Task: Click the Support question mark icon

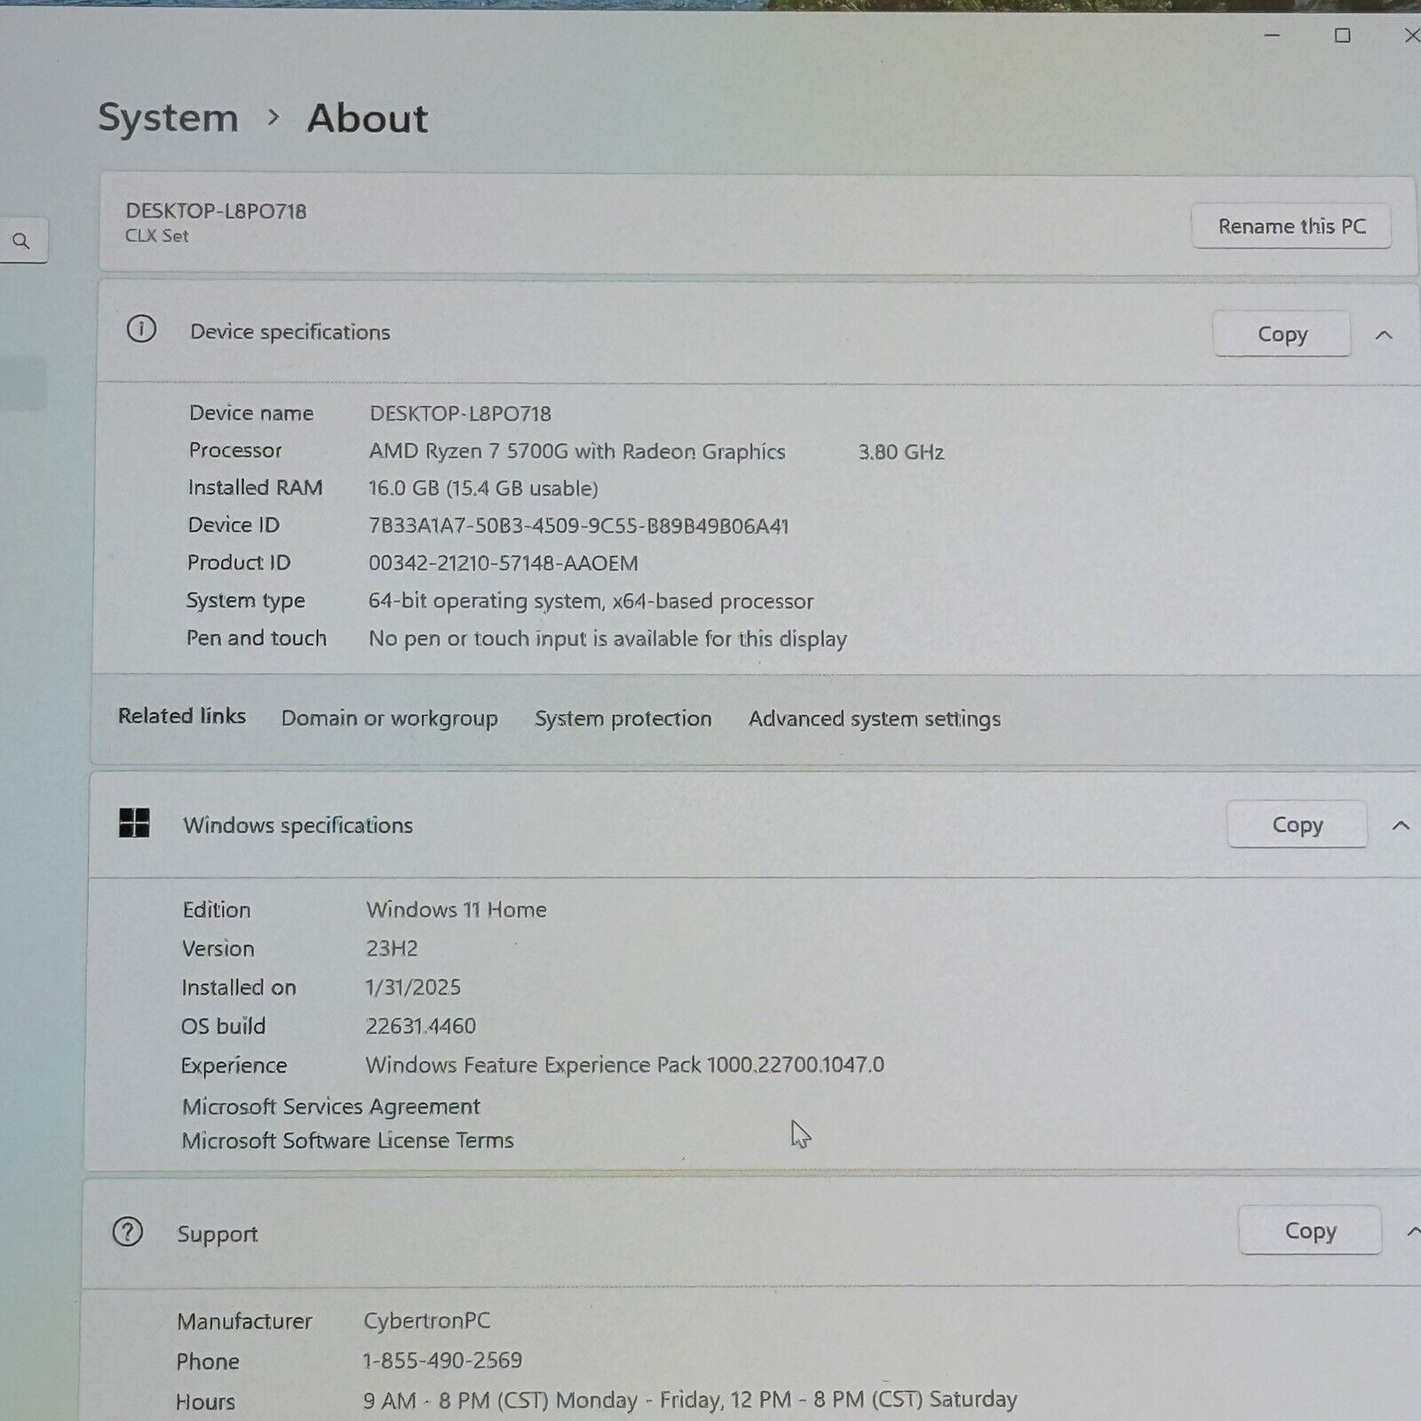Action: click(128, 1232)
